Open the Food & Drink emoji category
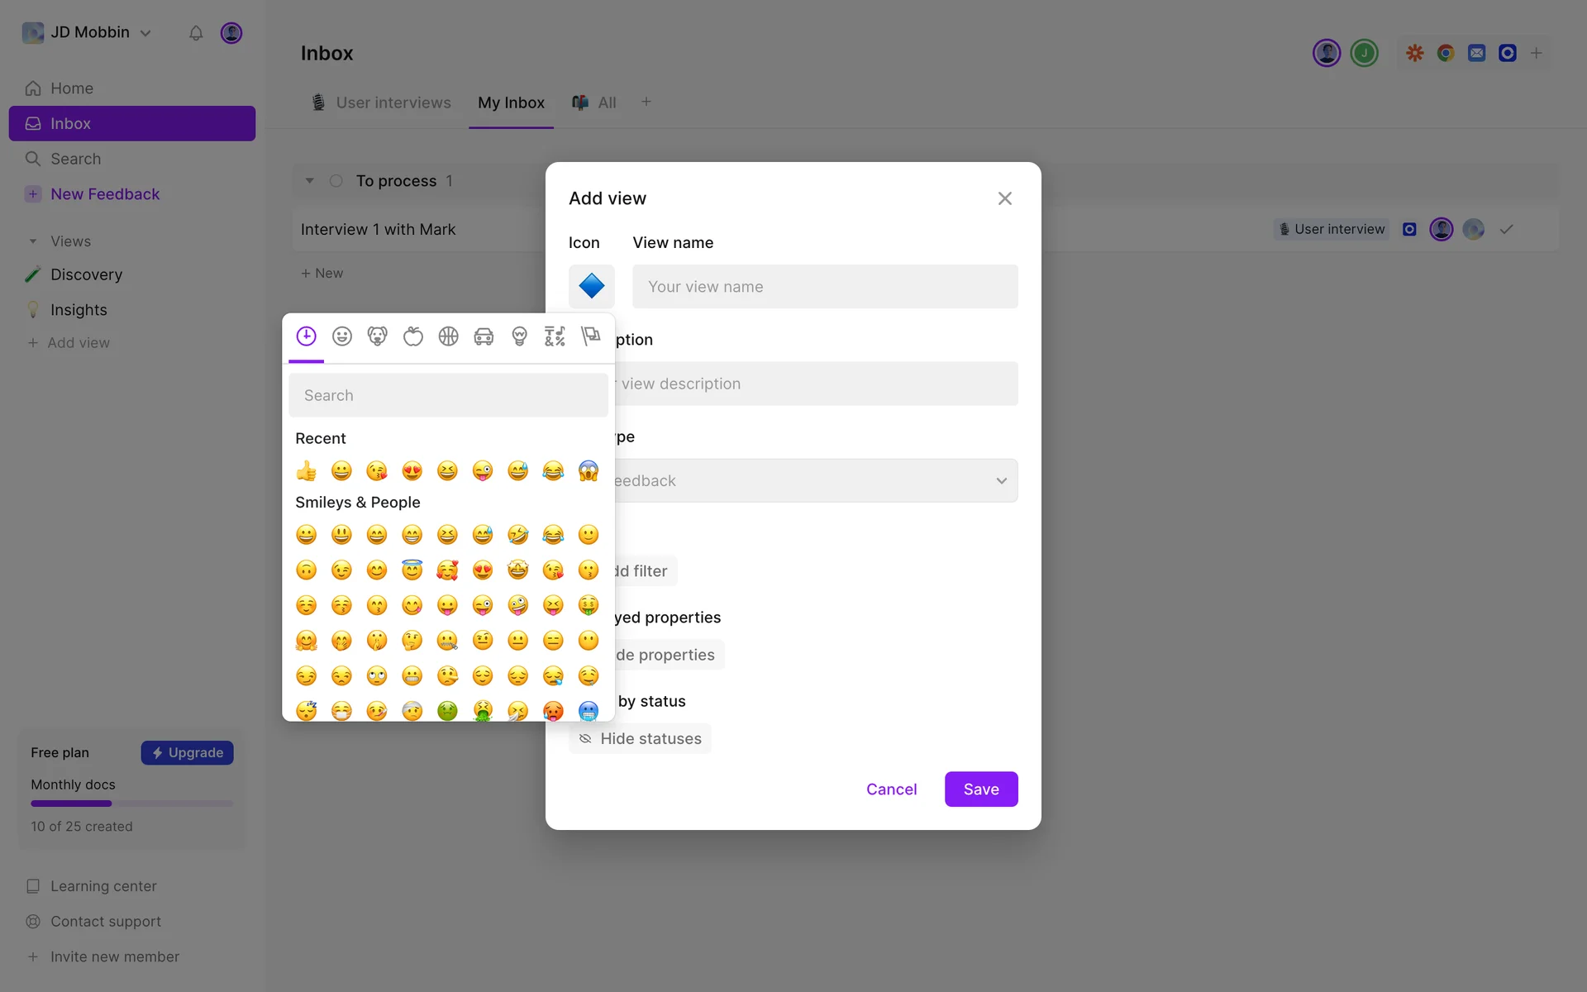The width and height of the screenshot is (1587, 992). coord(412,336)
